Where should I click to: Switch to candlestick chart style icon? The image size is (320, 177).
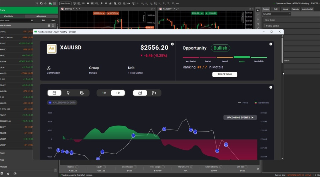[x=154, y=93]
